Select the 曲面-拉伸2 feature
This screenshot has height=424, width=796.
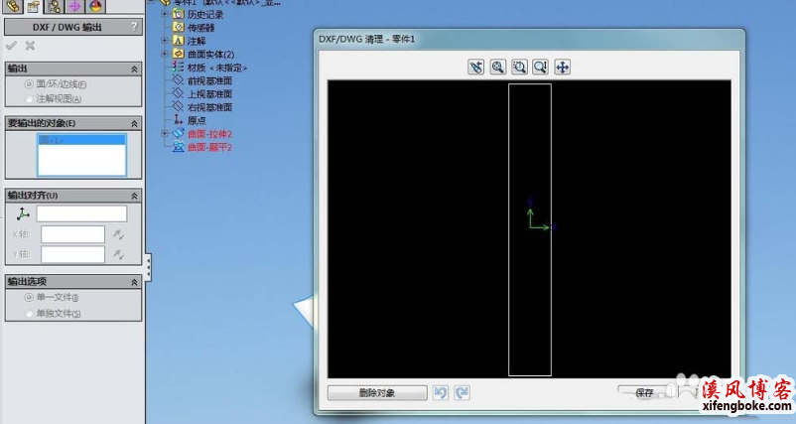click(x=209, y=134)
